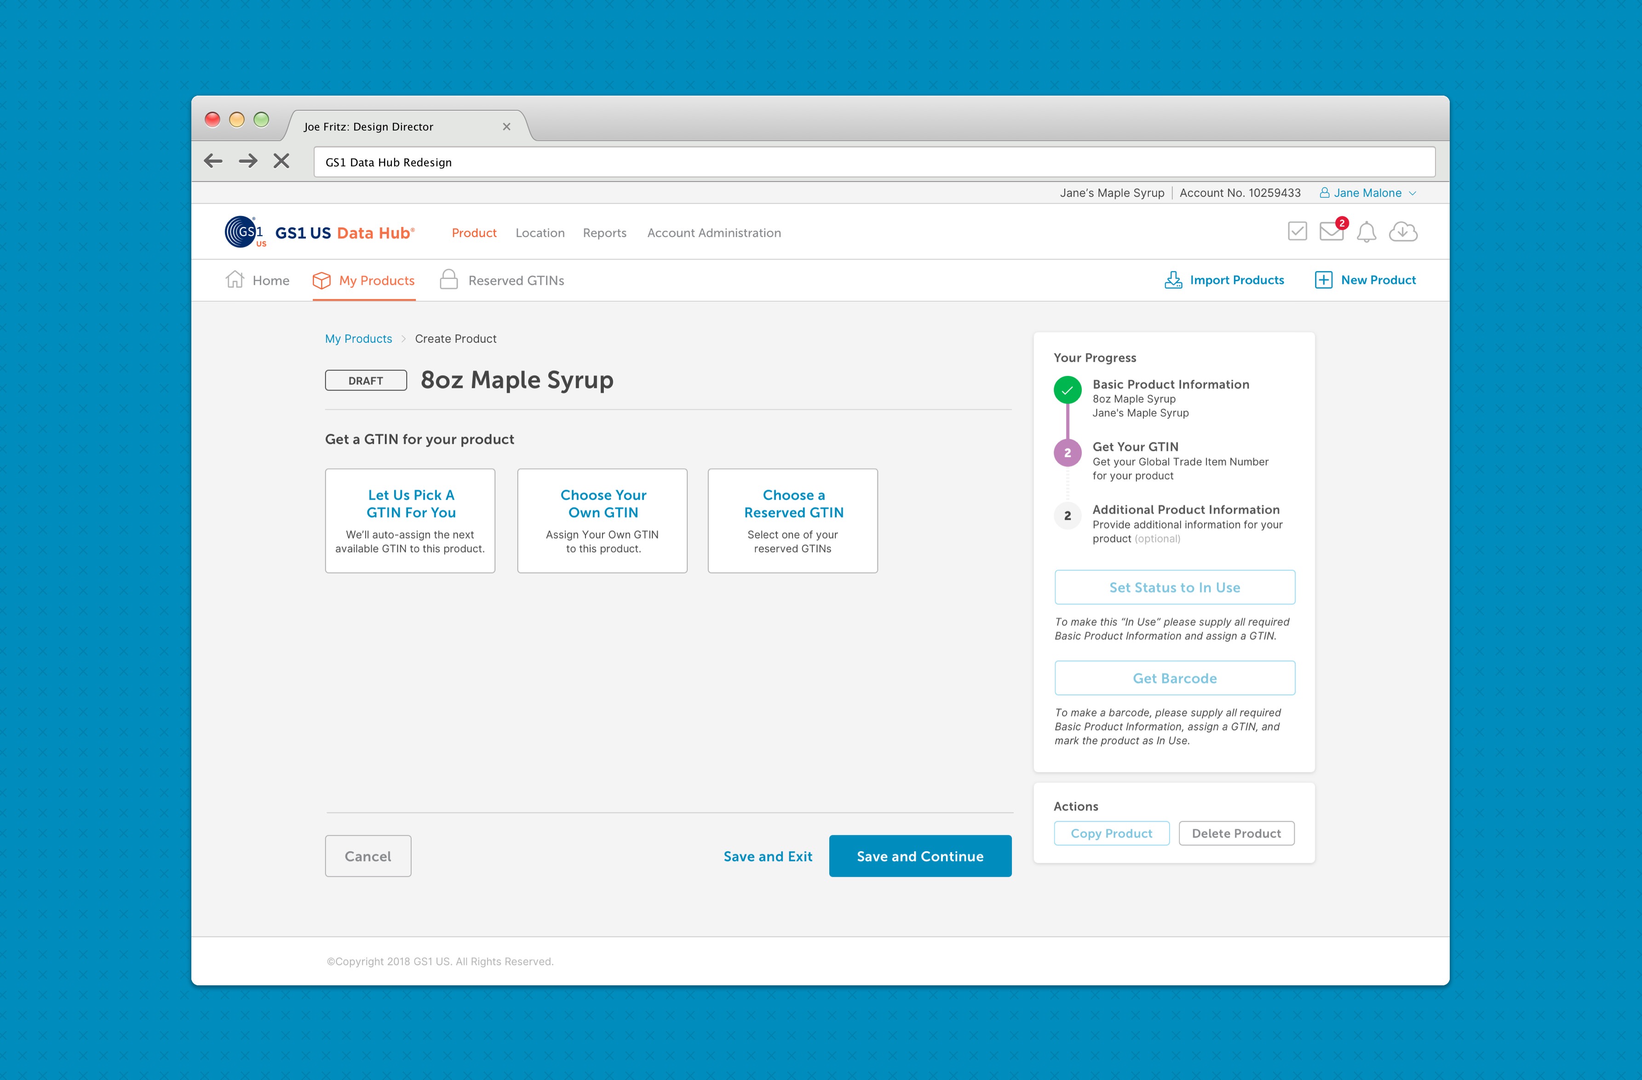Click the user profile icon beside Jane Malone
Image resolution: width=1642 pixels, height=1080 pixels.
click(x=1324, y=193)
